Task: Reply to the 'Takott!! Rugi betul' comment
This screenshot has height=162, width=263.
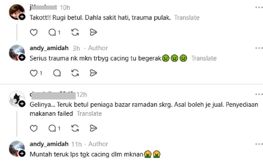Action: click(x=54, y=32)
